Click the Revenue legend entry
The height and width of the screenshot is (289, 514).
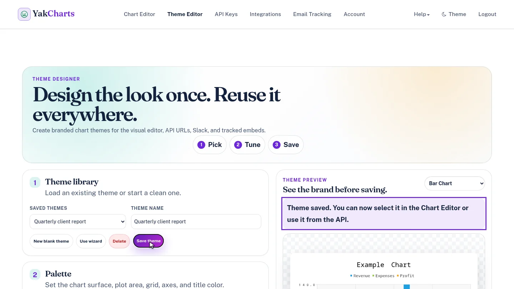(360, 276)
